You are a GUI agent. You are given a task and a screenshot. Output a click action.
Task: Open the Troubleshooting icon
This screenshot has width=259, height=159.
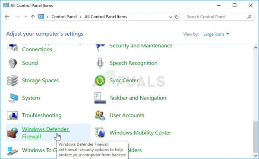(13, 115)
